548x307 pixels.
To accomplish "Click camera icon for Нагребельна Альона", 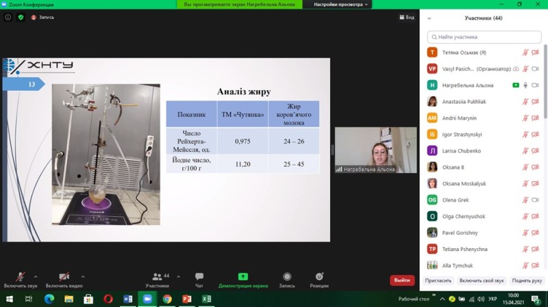I will [x=535, y=85].
